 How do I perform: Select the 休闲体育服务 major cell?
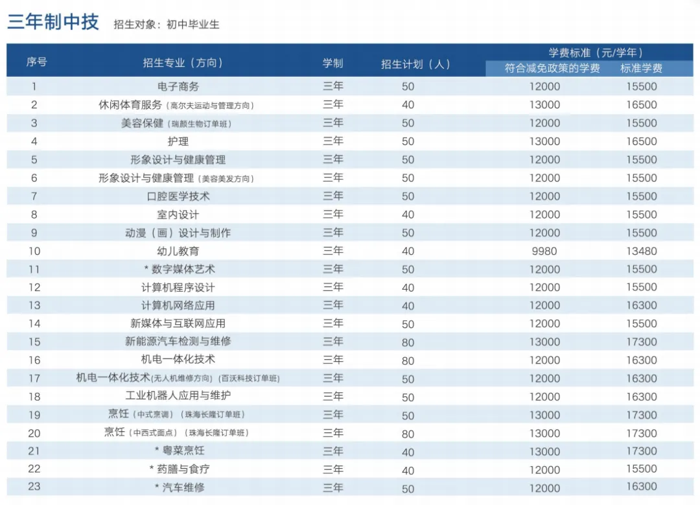pyautogui.click(x=176, y=105)
